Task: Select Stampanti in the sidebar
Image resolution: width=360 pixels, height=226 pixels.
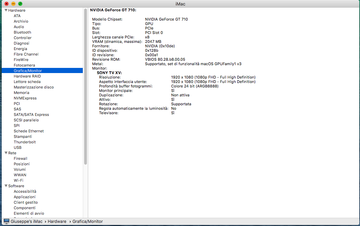Action: coord(23,136)
